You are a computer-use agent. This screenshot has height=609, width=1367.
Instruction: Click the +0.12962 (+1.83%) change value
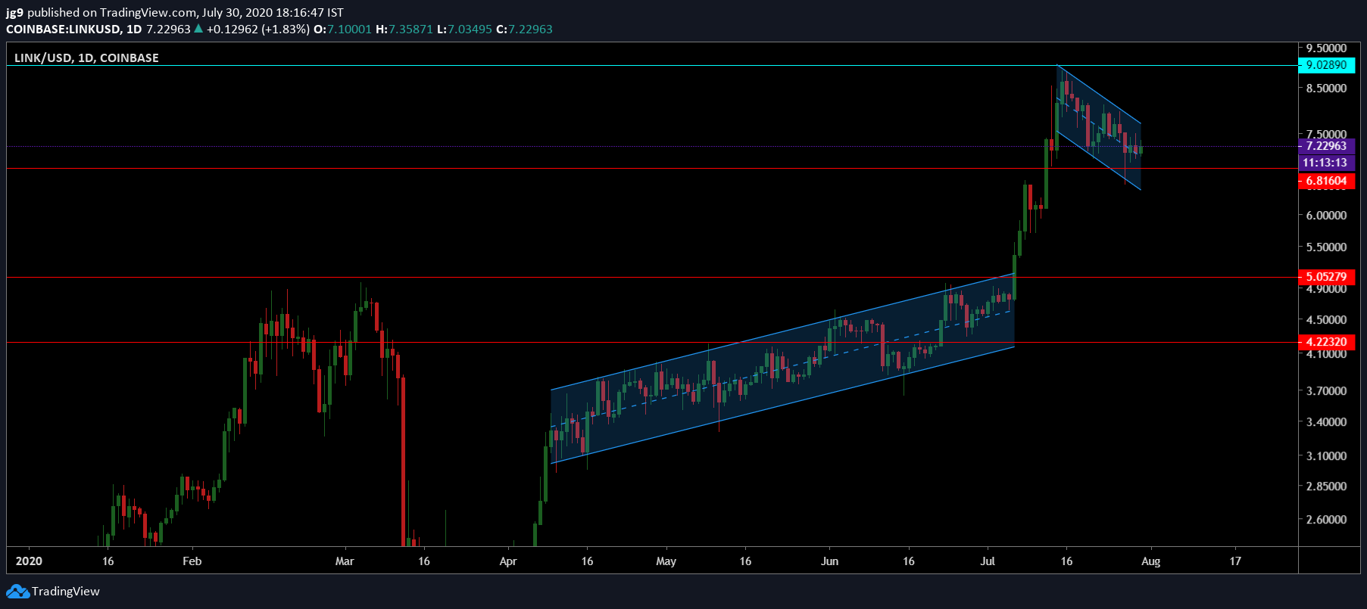pyautogui.click(x=257, y=30)
